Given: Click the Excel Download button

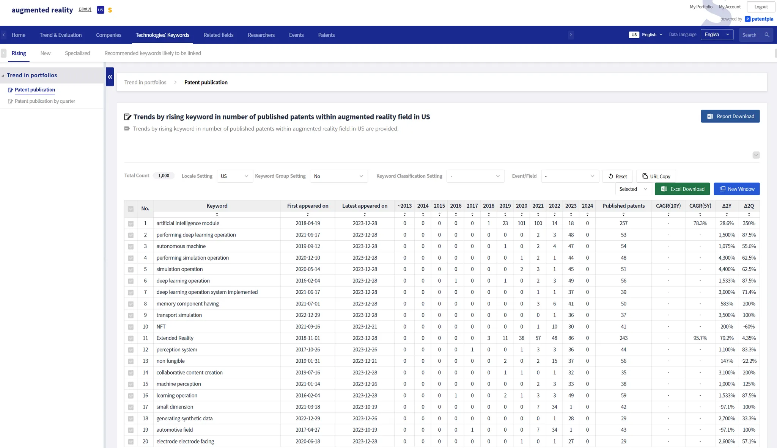Looking at the screenshot, I should (x=682, y=189).
